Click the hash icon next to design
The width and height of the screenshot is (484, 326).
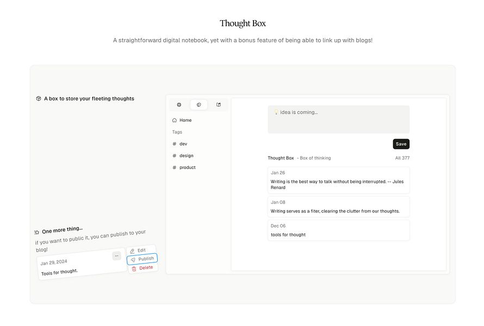[175, 156]
